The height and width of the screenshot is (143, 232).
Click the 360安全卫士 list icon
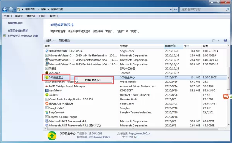pyautogui.click(x=47, y=77)
